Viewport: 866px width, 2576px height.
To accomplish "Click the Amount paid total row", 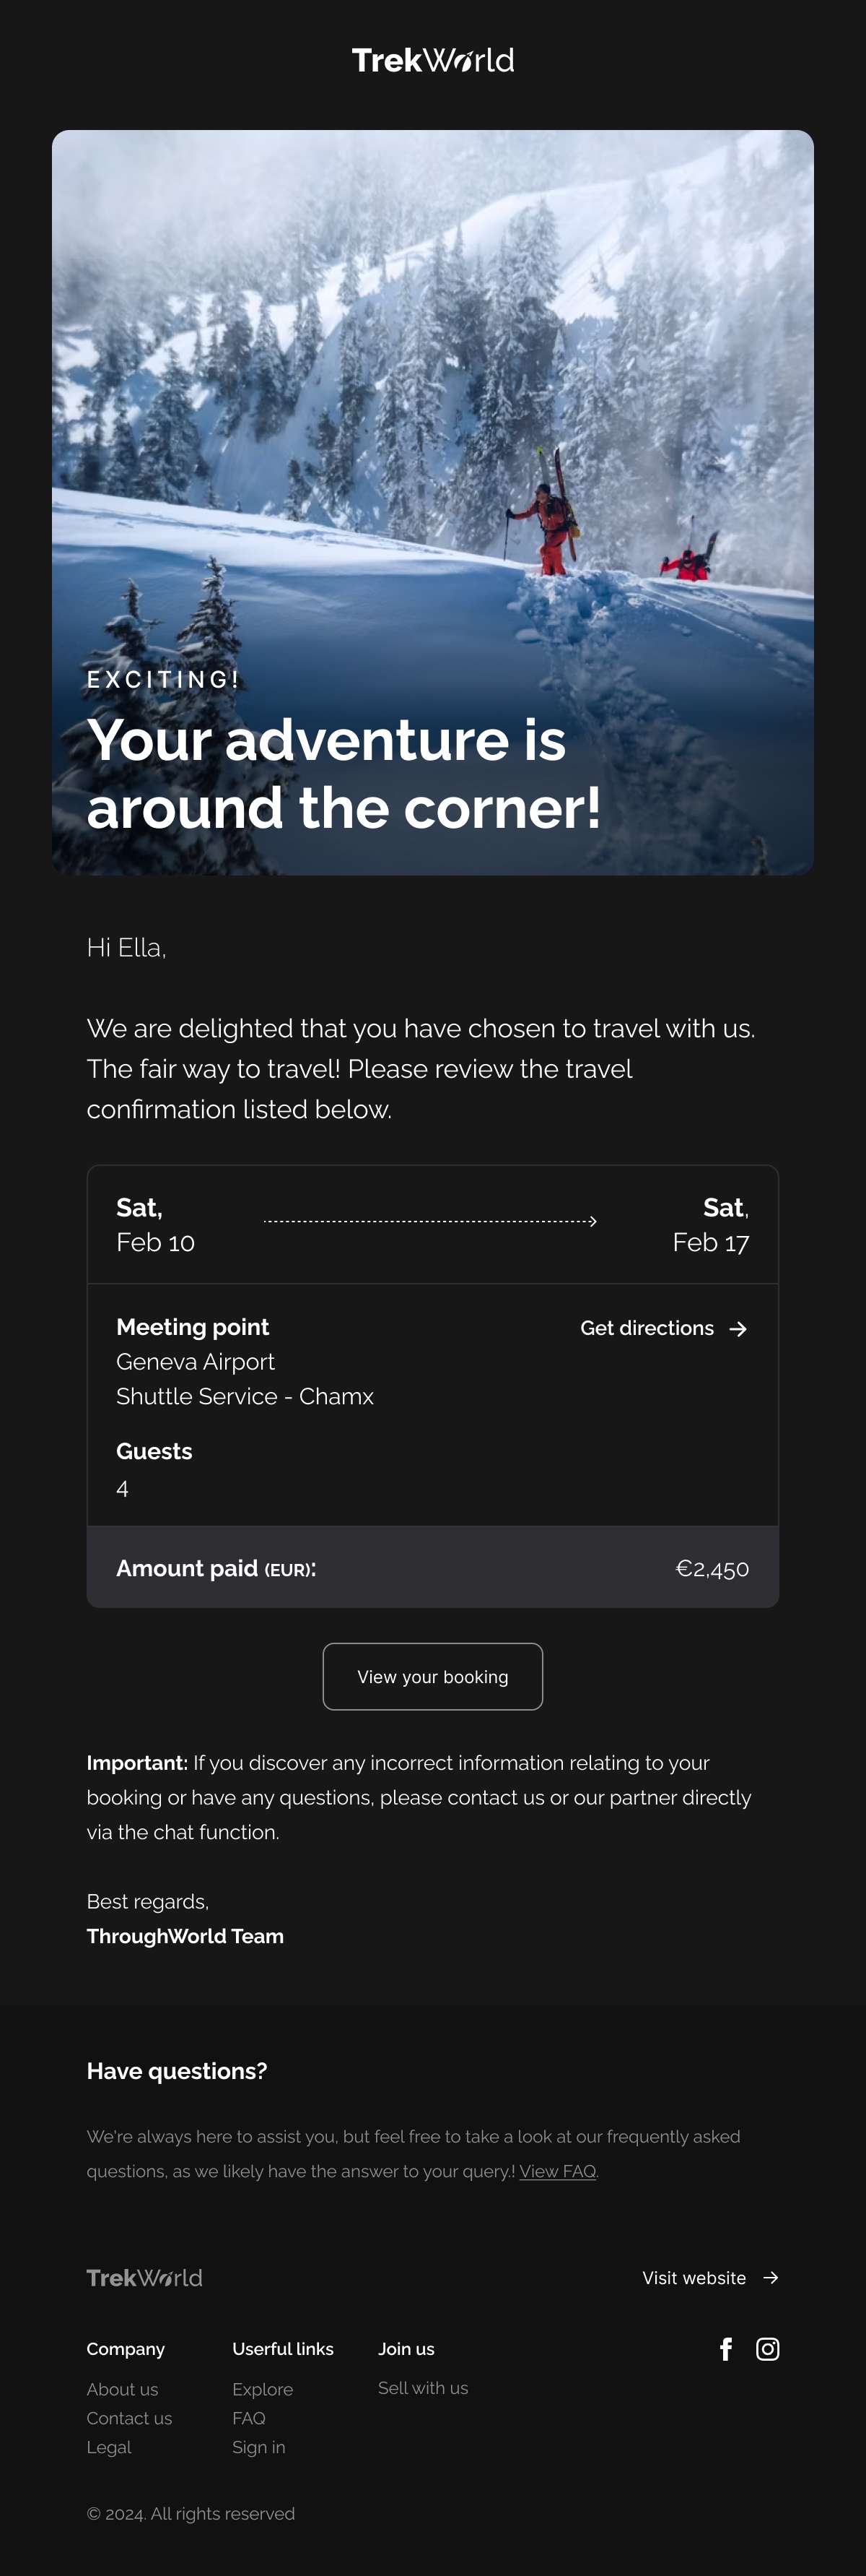I will (432, 1568).
